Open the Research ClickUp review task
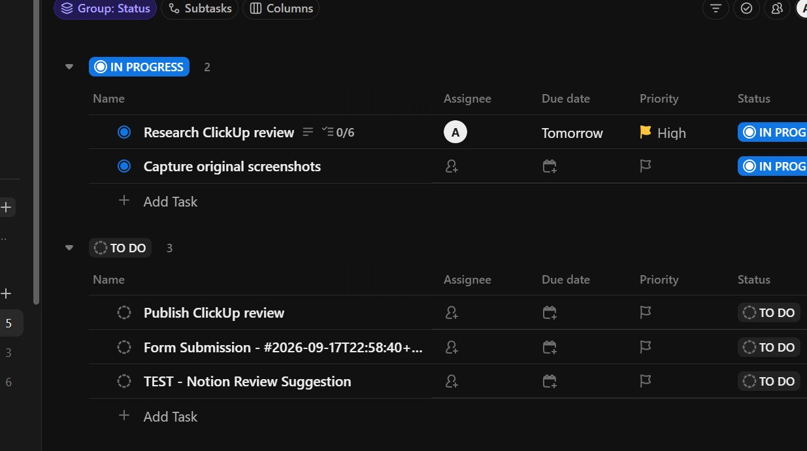 (x=219, y=132)
